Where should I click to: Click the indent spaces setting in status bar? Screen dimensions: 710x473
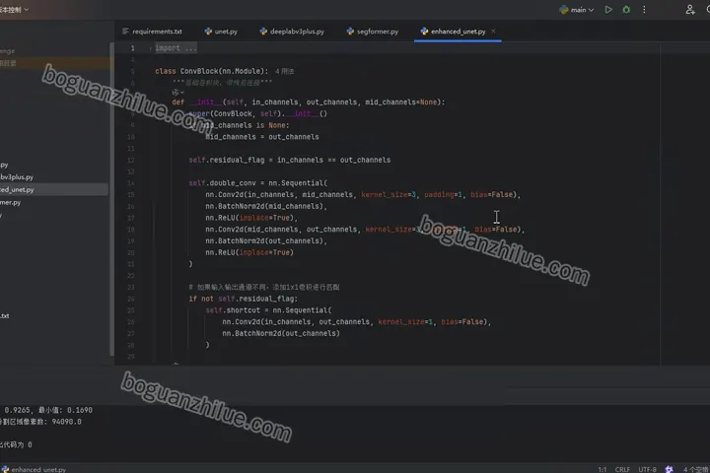695,469
